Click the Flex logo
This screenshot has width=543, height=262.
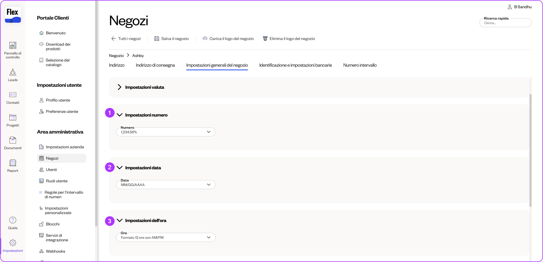point(13,15)
